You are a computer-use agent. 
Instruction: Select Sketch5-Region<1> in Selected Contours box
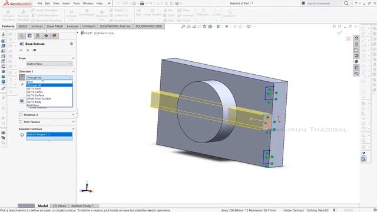pyautogui.click(x=49, y=134)
